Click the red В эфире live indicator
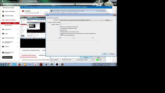The width and height of the screenshot is (165, 93). (x=23, y=11)
